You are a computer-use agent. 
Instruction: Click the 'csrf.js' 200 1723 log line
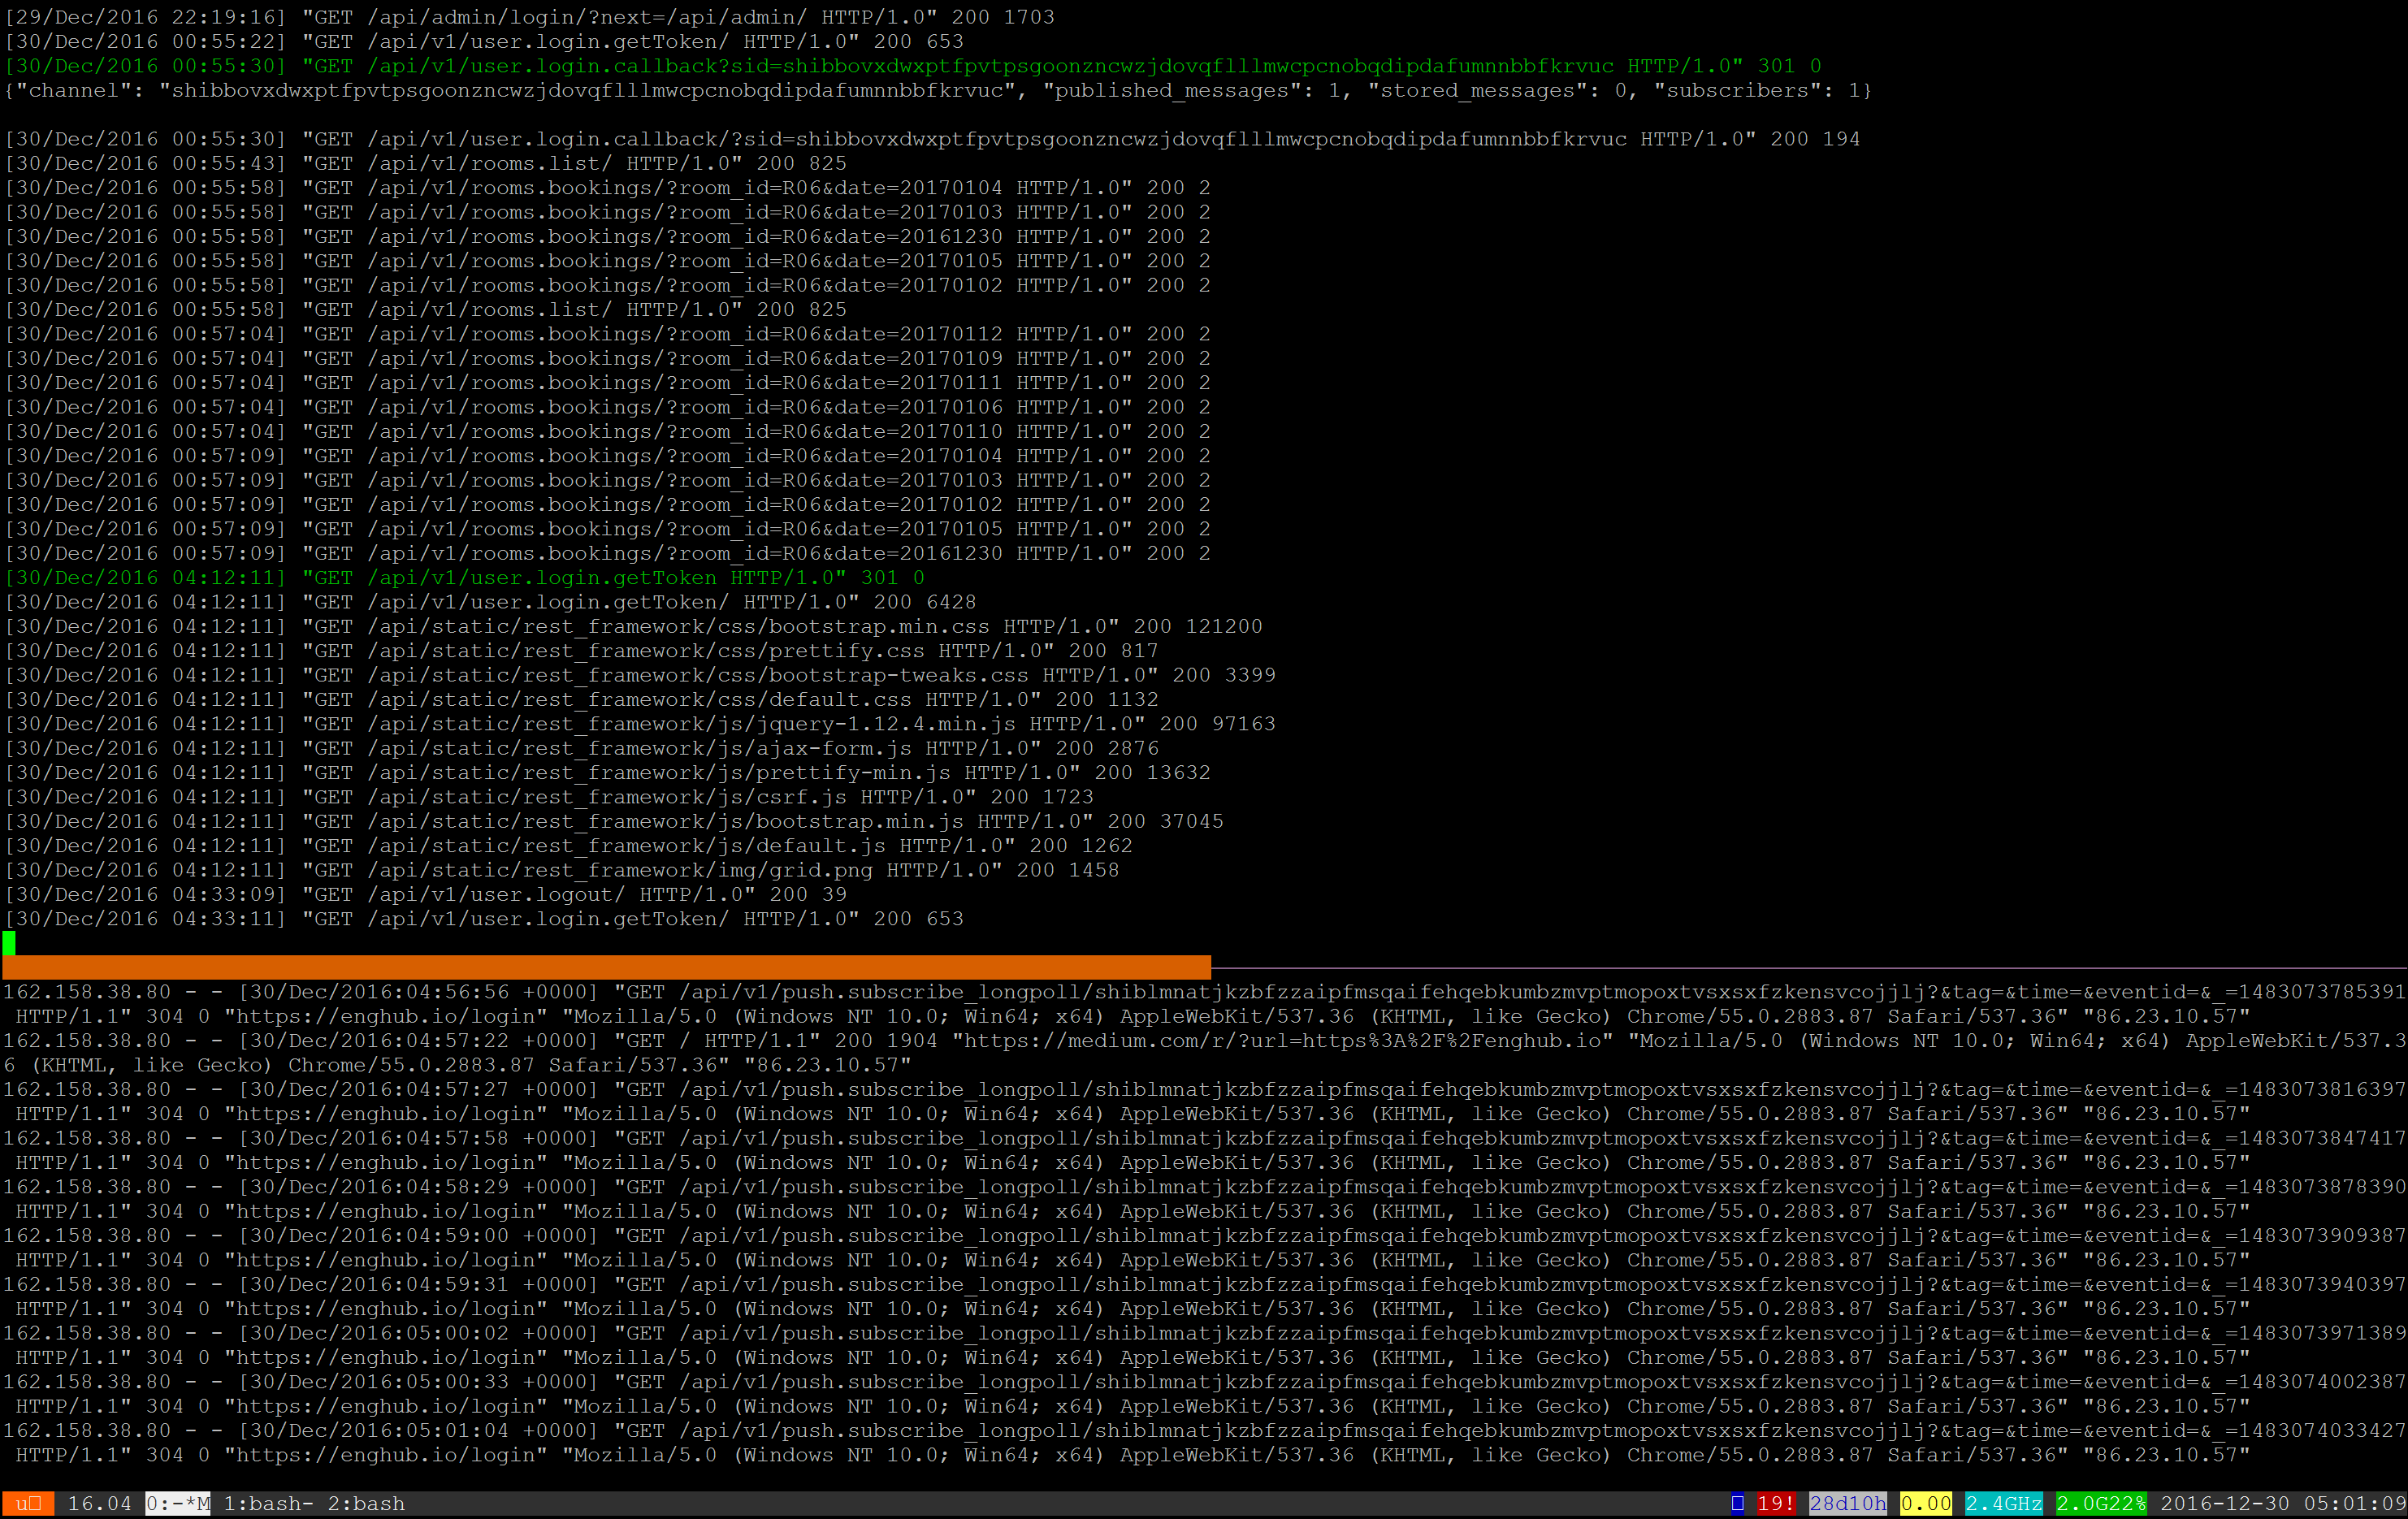[549, 797]
